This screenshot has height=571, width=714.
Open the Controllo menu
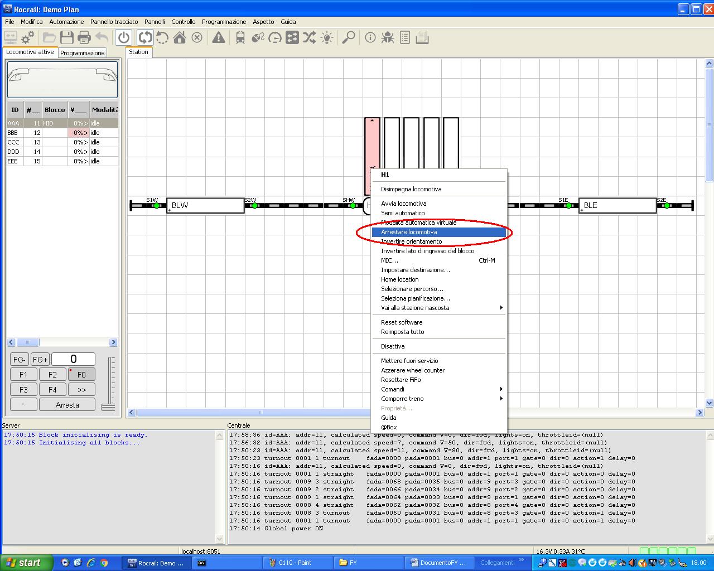coord(184,22)
